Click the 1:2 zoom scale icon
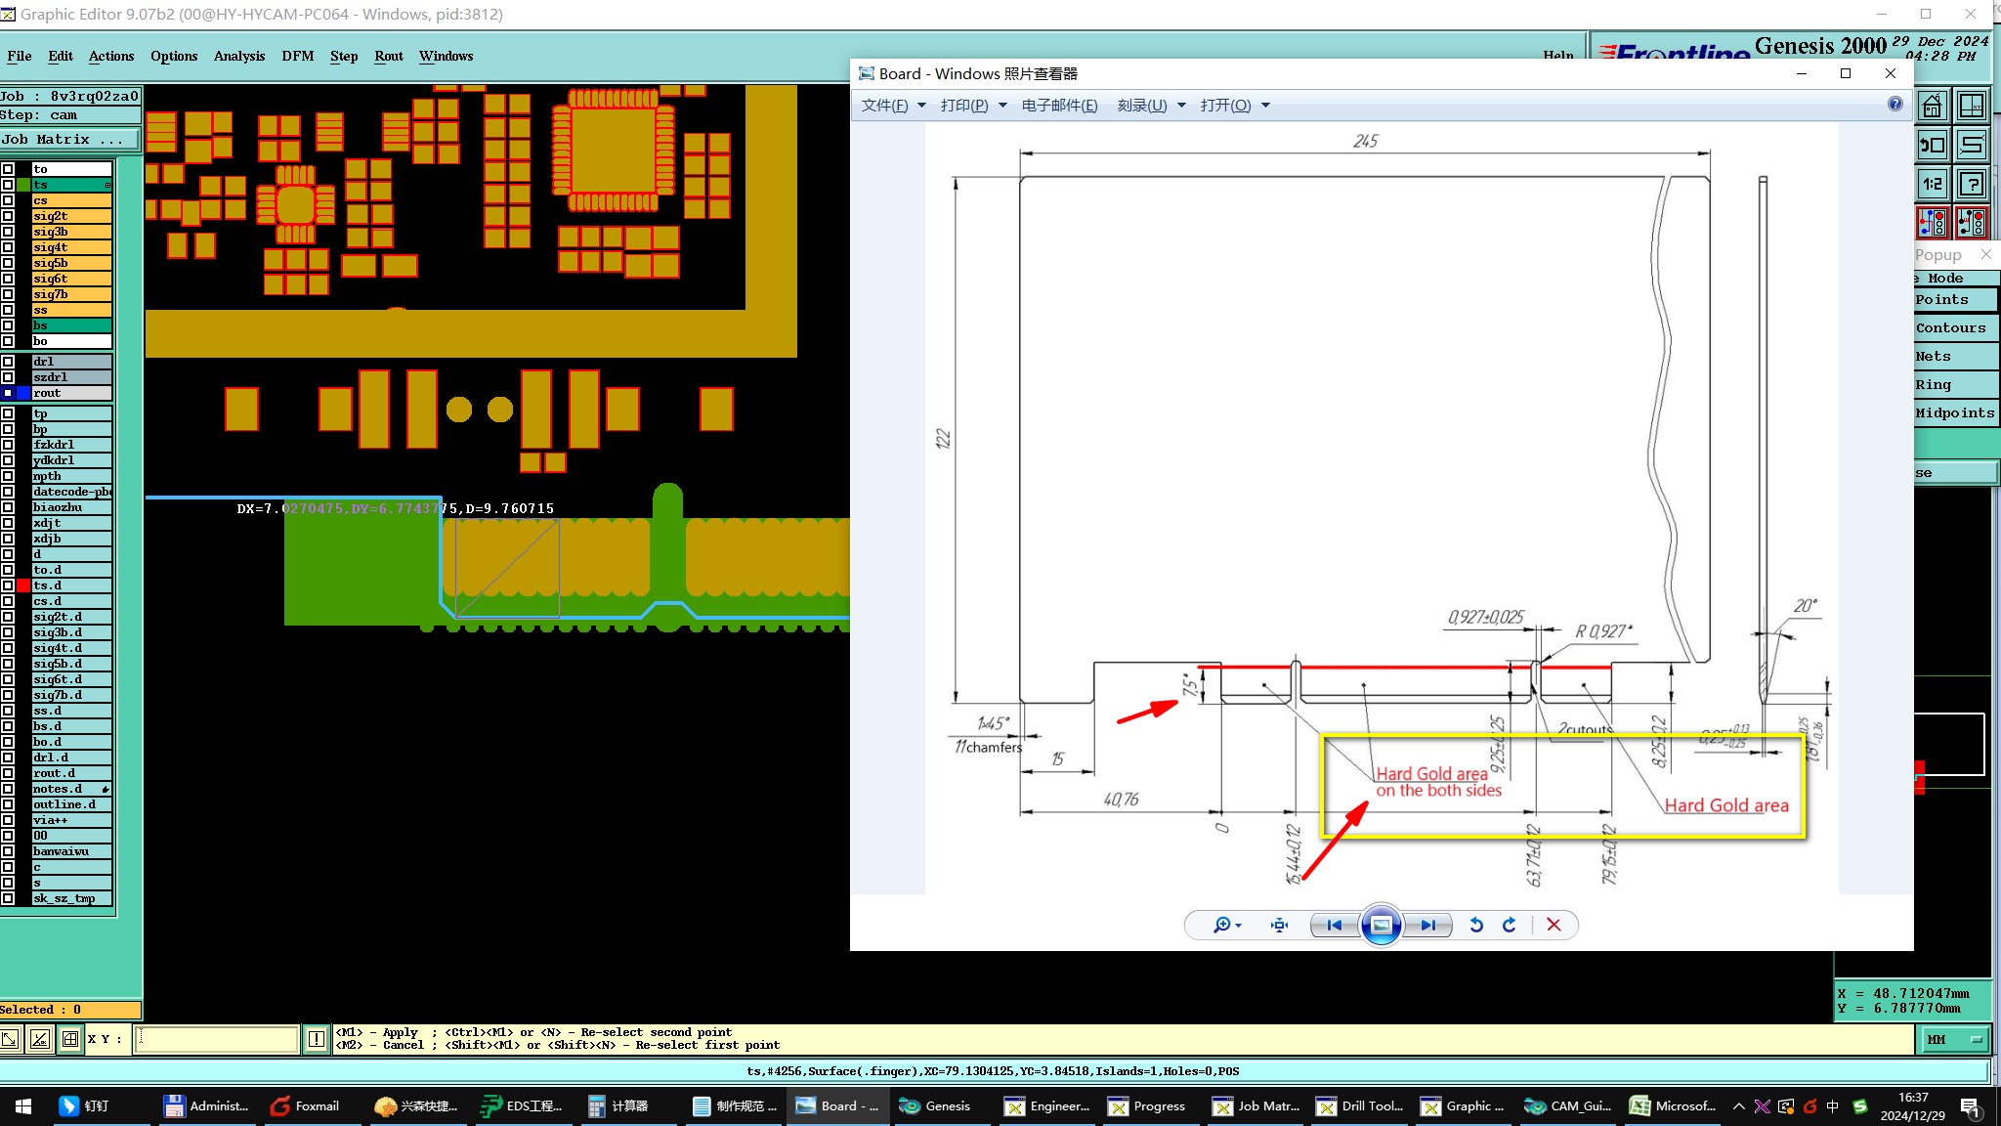This screenshot has height=1126, width=2001. [1932, 184]
